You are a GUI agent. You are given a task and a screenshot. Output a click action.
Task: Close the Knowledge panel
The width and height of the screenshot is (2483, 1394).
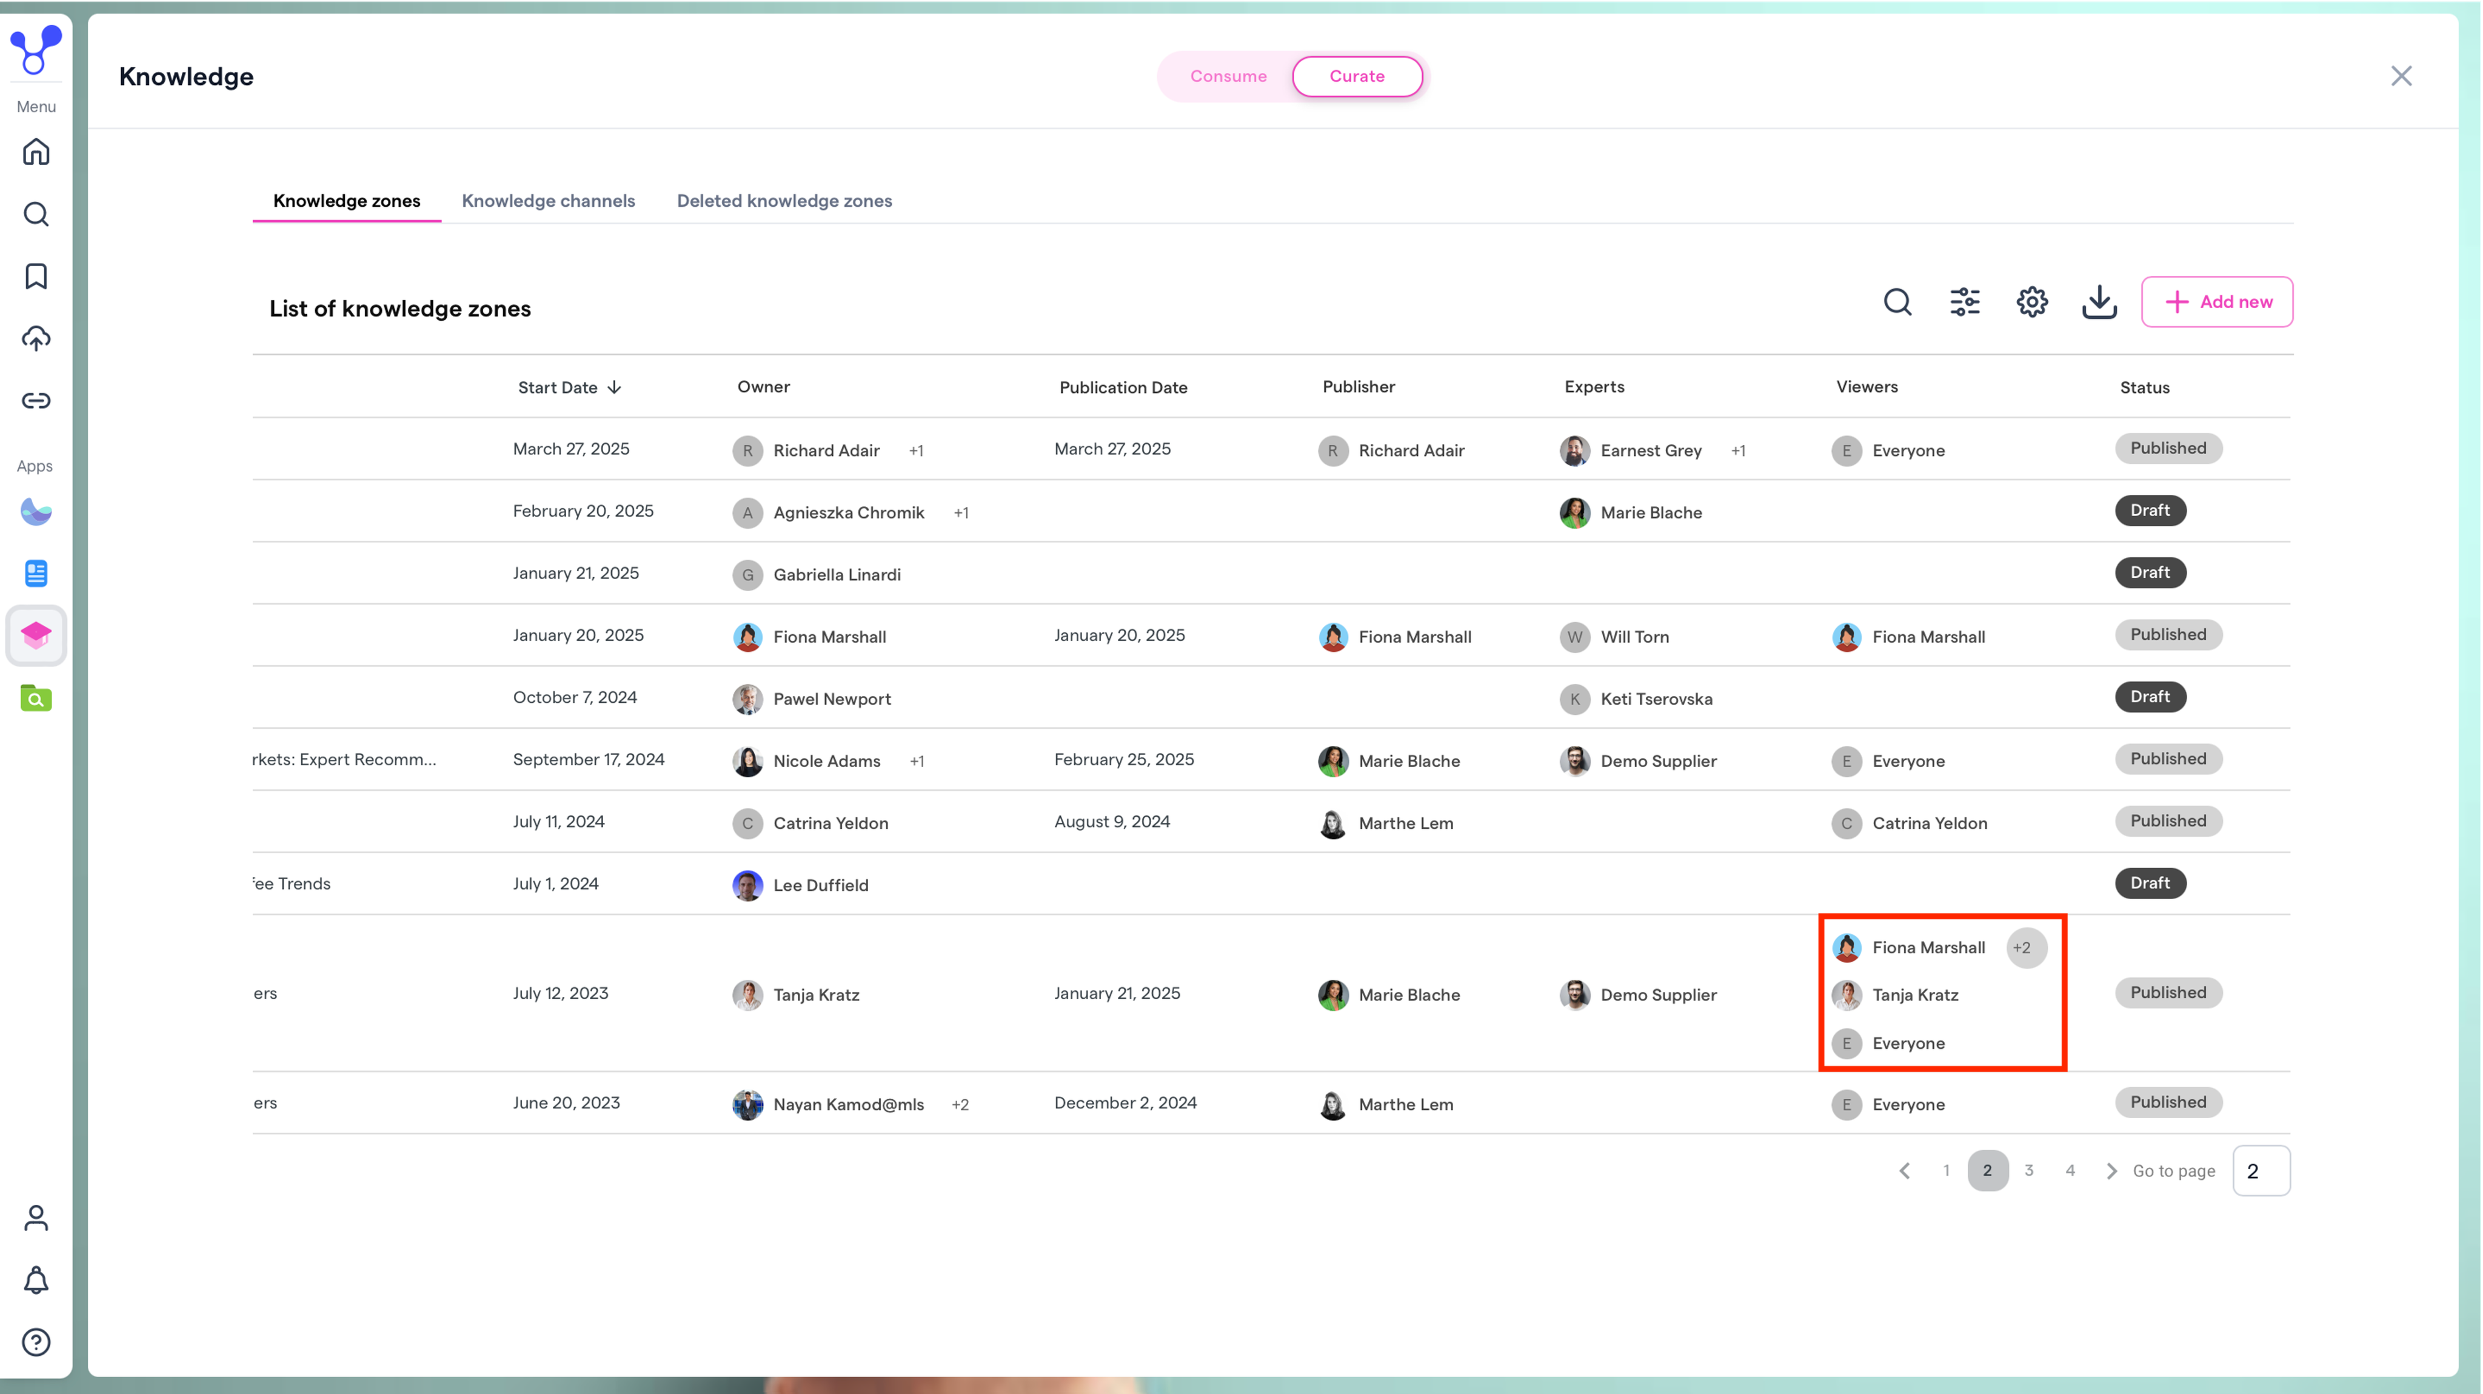(2401, 76)
